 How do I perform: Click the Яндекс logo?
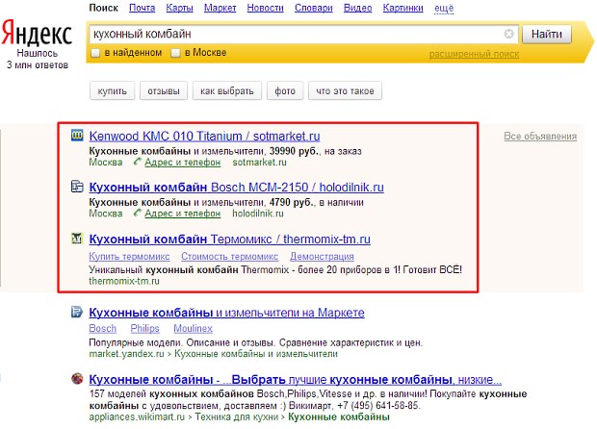click(37, 33)
